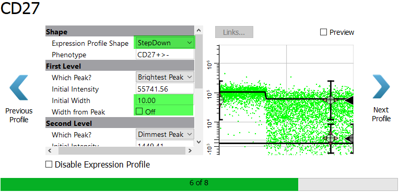This screenshot has width=399, height=192.
Task: Click the 'Next Profile' text label
Action: click(381, 114)
